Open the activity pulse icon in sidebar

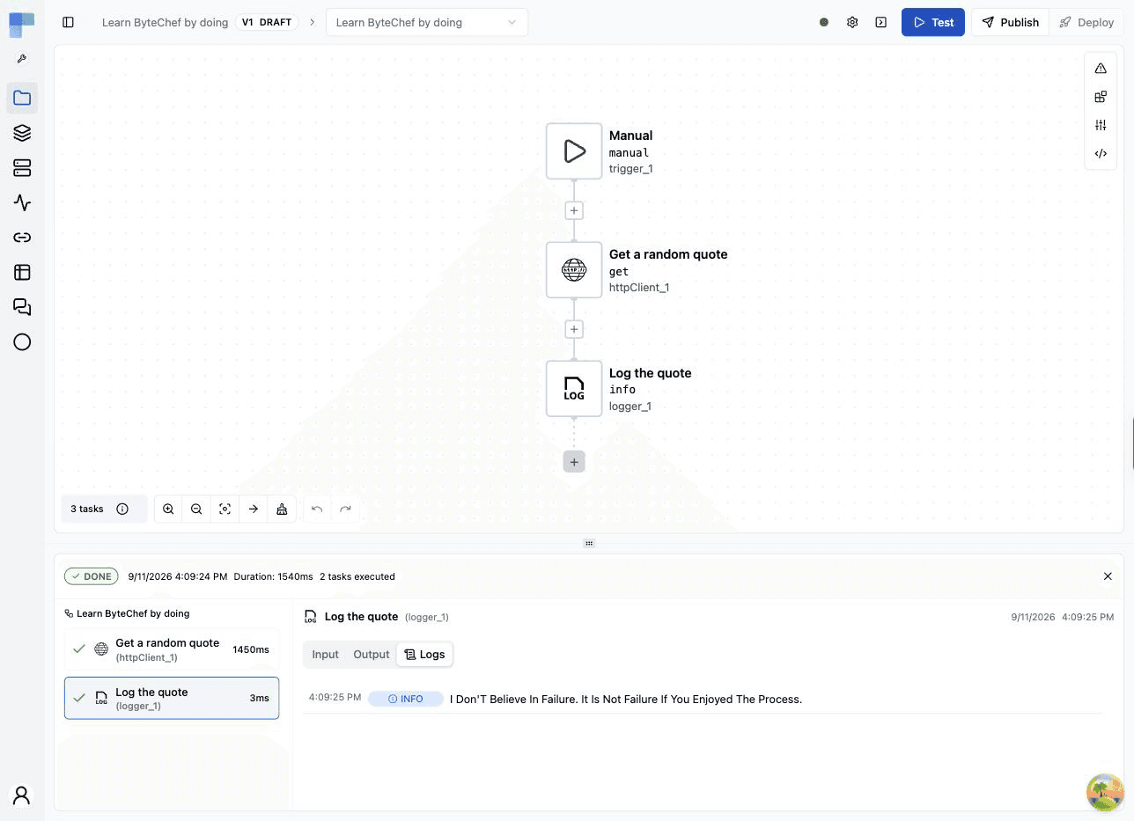[22, 202]
